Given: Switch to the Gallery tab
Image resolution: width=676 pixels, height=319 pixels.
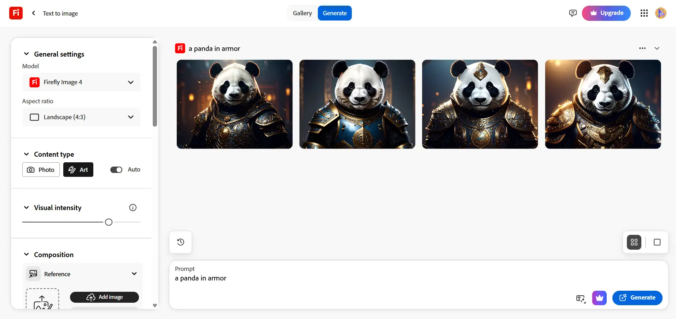Looking at the screenshot, I should coord(302,13).
